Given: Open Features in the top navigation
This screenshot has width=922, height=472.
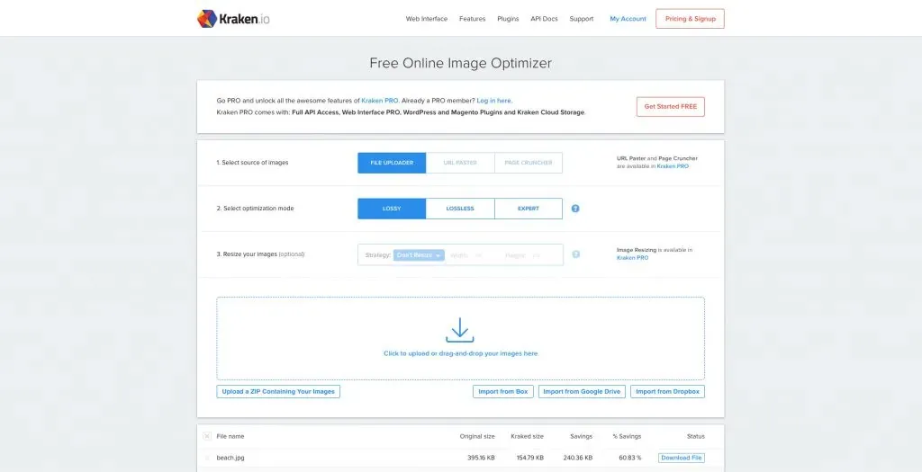Looking at the screenshot, I should 472,19.
